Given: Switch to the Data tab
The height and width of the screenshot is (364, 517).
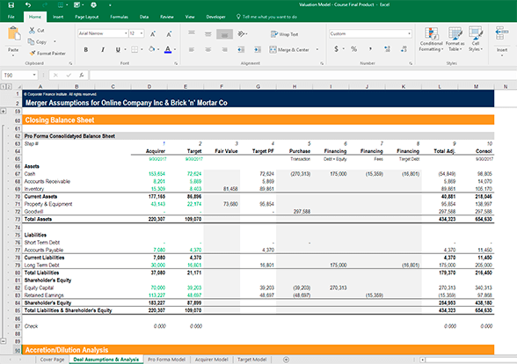Looking at the screenshot, I should [x=144, y=17].
